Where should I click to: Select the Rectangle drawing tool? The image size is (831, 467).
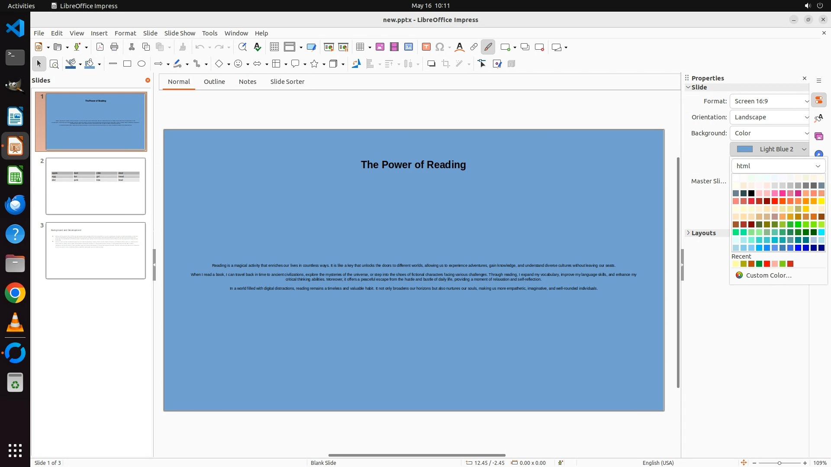click(127, 64)
